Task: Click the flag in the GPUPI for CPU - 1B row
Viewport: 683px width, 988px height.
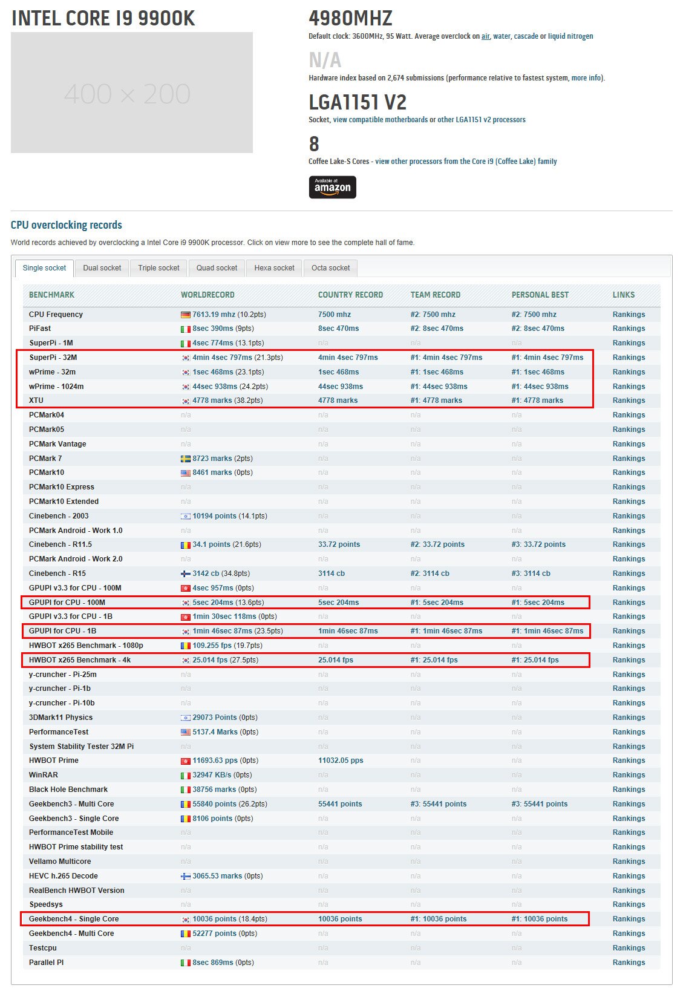Action: tap(186, 631)
